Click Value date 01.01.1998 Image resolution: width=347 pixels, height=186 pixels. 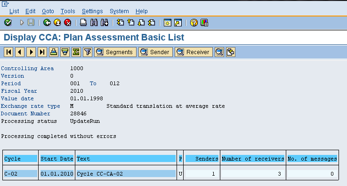87,98
